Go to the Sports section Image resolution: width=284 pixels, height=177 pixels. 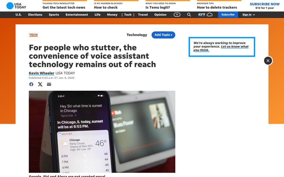[x=54, y=15]
